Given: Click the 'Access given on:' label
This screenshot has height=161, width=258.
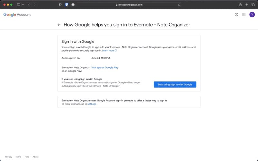Looking at the screenshot, I should pos(71,58).
